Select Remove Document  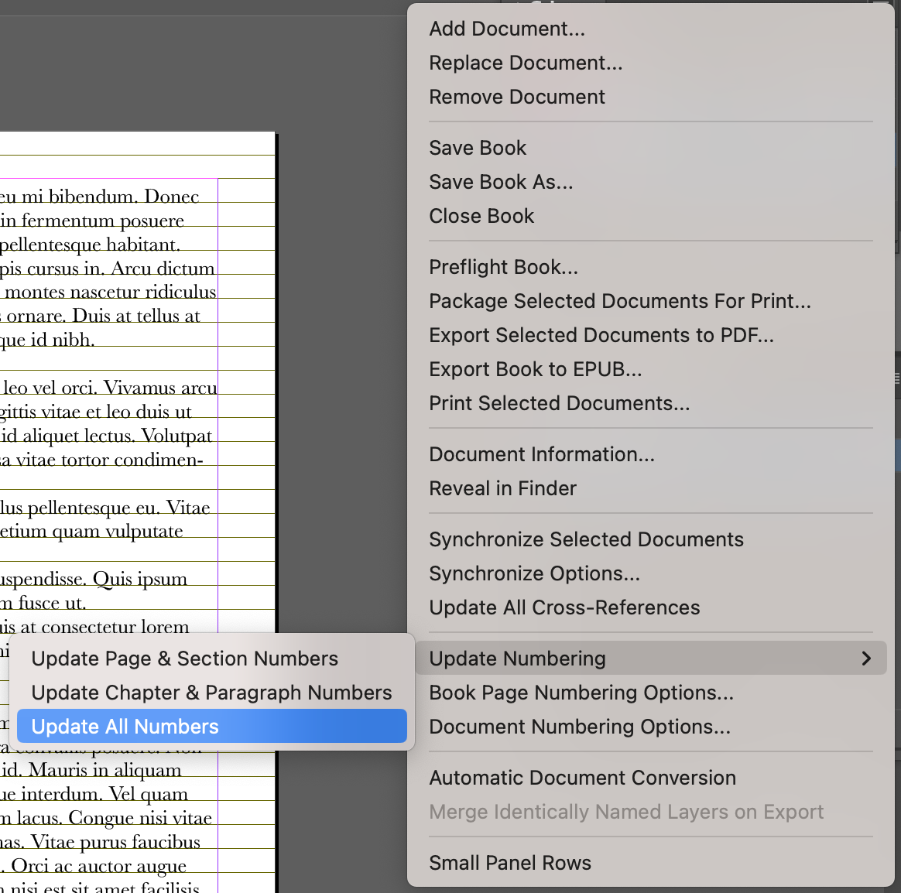[x=517, y=96]
